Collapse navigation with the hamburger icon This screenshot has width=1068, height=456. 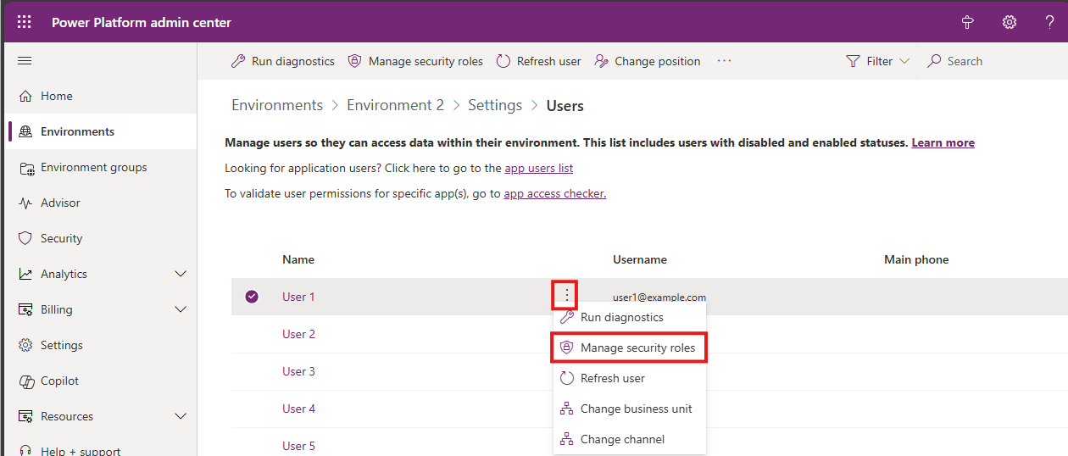click(25, 60)
